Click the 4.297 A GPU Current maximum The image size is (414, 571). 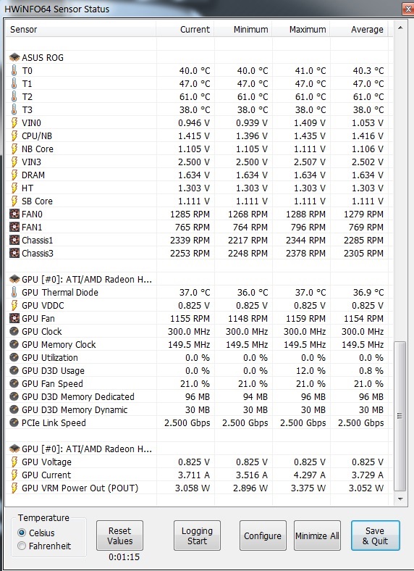[x=310, y=475]
